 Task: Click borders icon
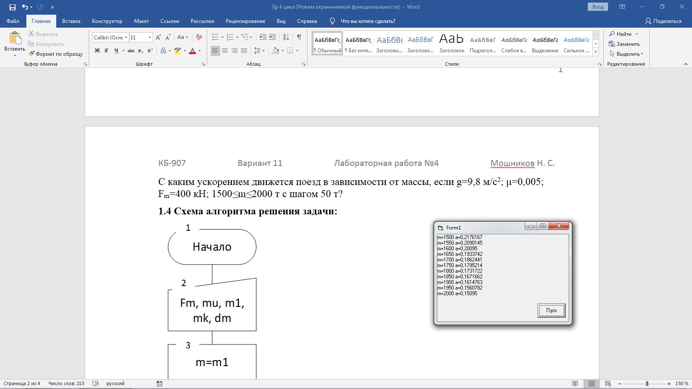point(290,51)
